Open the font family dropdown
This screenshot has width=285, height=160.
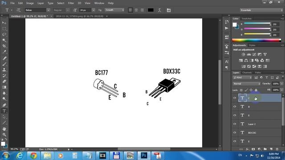(x=48, y=10)
